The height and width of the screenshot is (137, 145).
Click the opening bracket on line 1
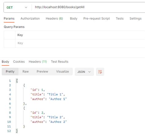pos(17,81)
